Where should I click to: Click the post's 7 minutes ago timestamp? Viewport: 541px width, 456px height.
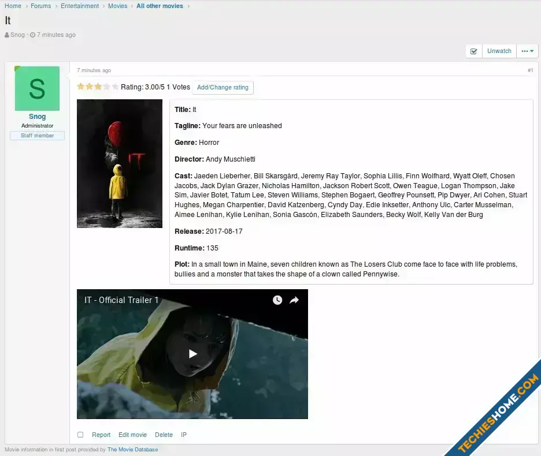click(x=94, y=70)
